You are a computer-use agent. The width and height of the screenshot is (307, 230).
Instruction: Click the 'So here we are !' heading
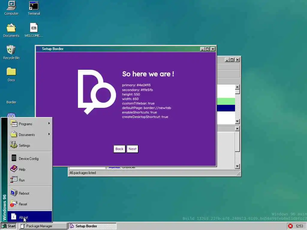(x=148, y=74)
